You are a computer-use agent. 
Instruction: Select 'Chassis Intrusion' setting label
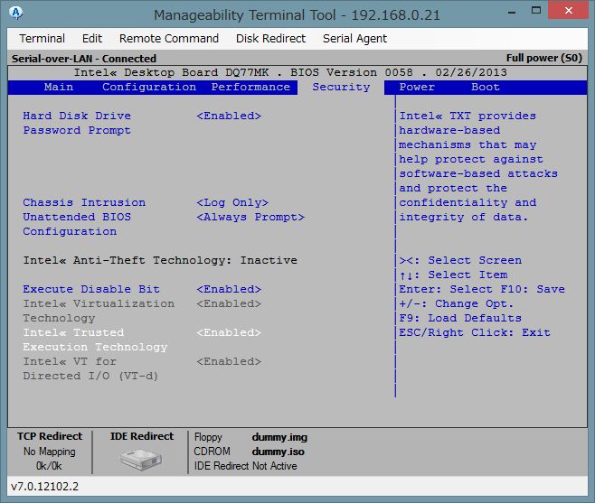[x=84, y=202]
